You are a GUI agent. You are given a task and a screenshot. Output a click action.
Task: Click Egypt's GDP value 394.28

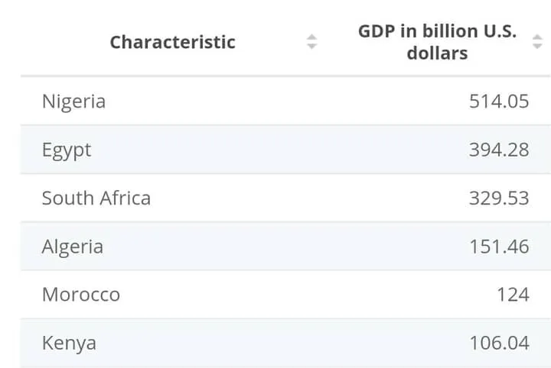499,150
